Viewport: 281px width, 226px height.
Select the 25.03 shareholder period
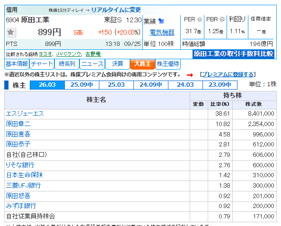point(116,85)
